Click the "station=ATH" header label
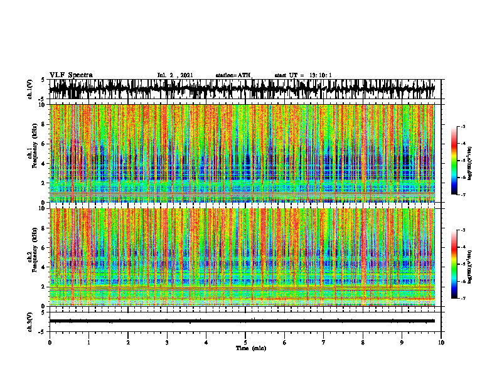 click(x=233, y=75)
